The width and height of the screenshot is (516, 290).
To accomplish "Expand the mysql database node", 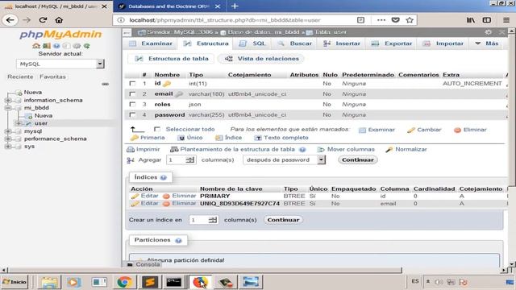I will 9,131.
